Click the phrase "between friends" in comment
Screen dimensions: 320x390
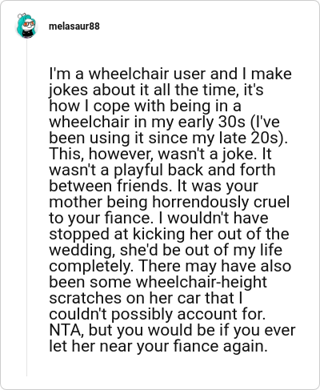point(110,186)
